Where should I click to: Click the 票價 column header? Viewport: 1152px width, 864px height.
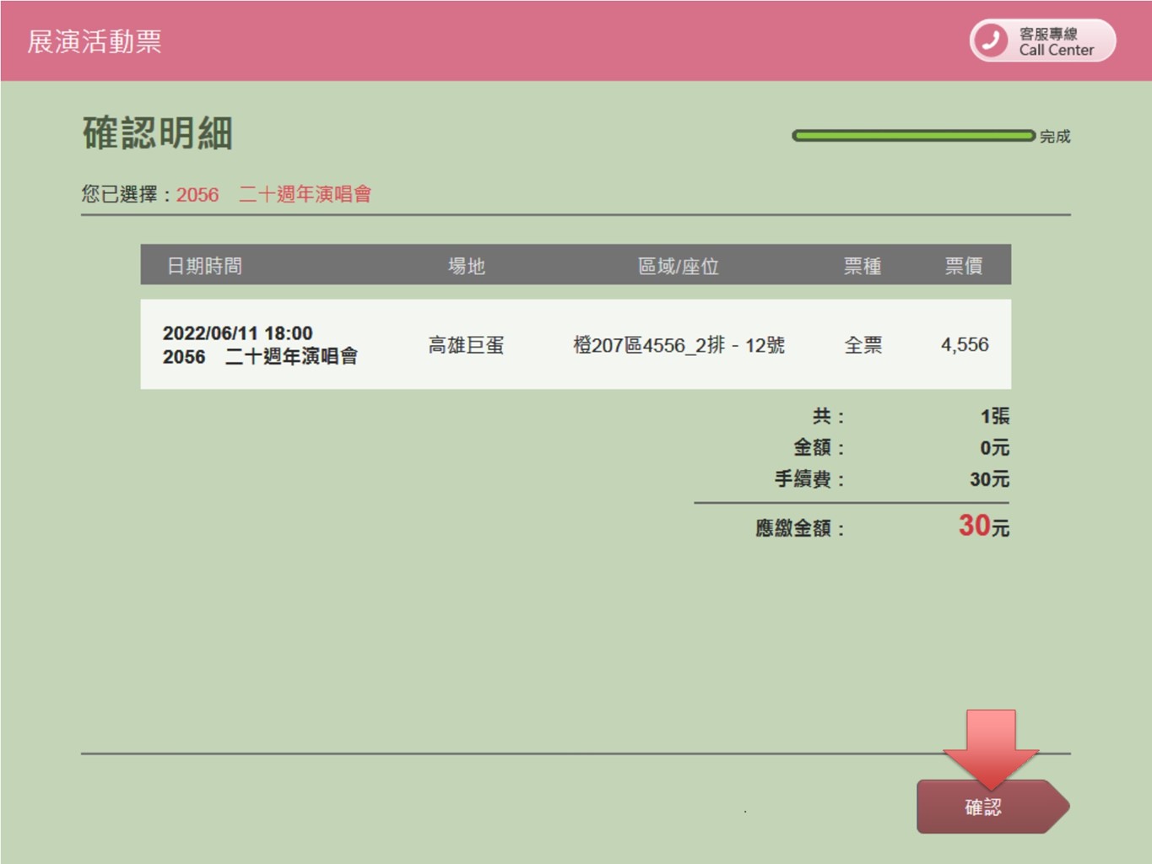pyautogui.click(x=963, y=266)
